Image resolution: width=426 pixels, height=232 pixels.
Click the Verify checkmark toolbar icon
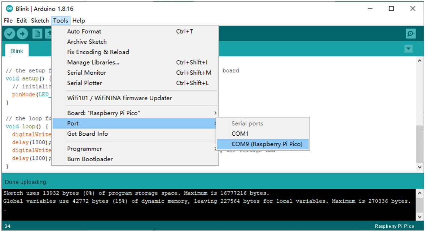[x=9, y=34]
